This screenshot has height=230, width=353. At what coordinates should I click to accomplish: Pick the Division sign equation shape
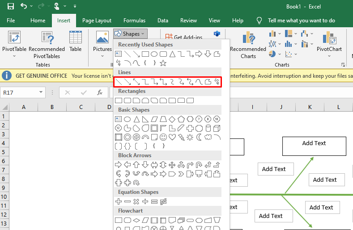tap(145, 201)
